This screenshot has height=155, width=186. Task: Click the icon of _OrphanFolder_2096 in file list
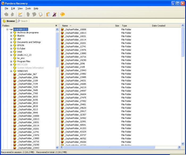[62, 63]
